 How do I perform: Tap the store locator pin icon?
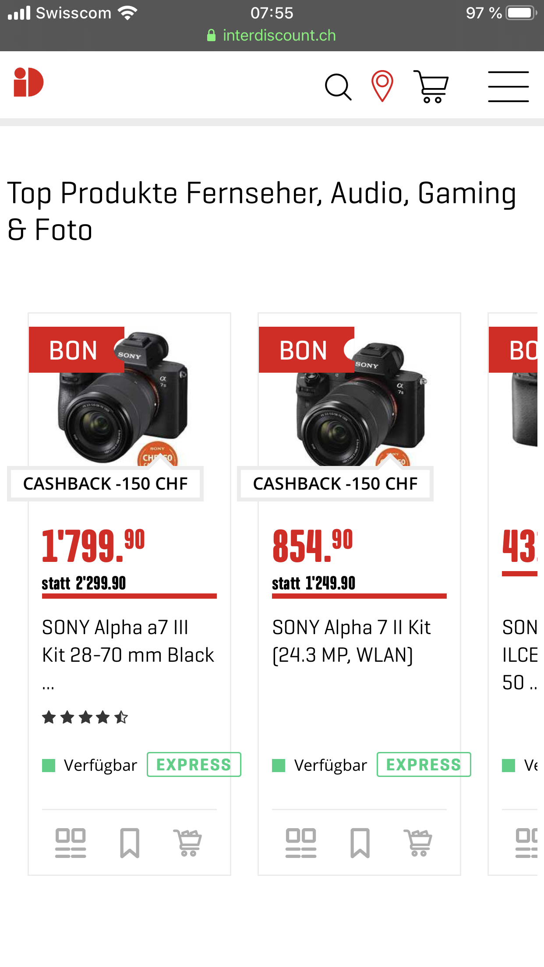click(x=382, y=86)
